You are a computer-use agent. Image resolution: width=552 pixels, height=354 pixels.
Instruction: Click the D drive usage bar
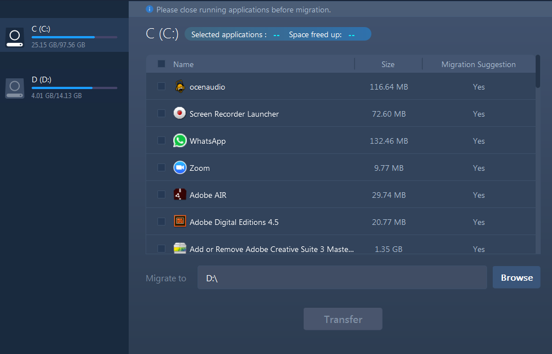75,88
